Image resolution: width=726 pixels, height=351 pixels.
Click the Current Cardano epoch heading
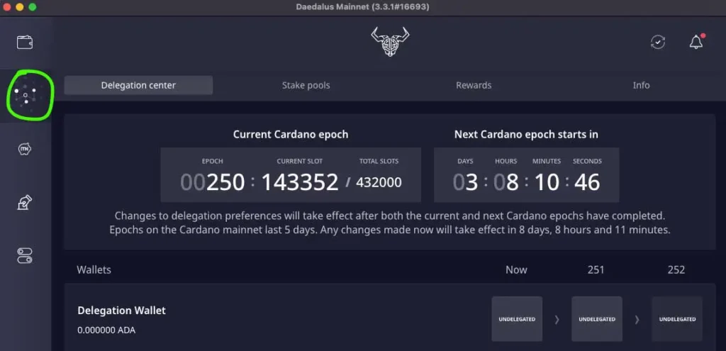pos(291,134)
